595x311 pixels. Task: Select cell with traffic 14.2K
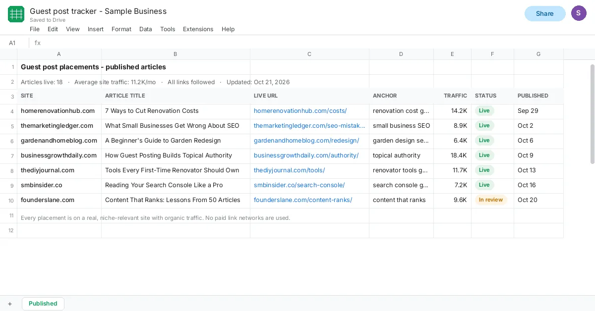tap(452, 111)
